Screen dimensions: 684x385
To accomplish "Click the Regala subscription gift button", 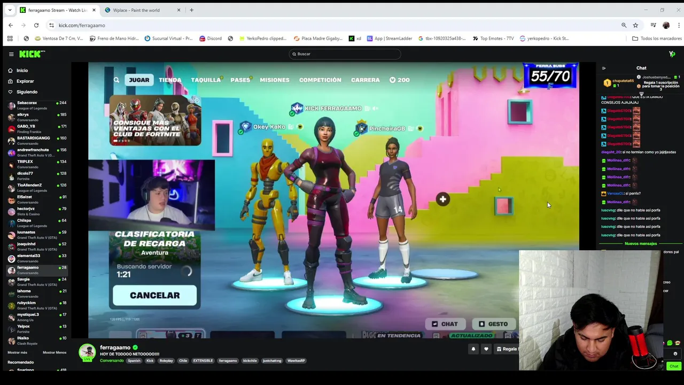I will point(507,349).
